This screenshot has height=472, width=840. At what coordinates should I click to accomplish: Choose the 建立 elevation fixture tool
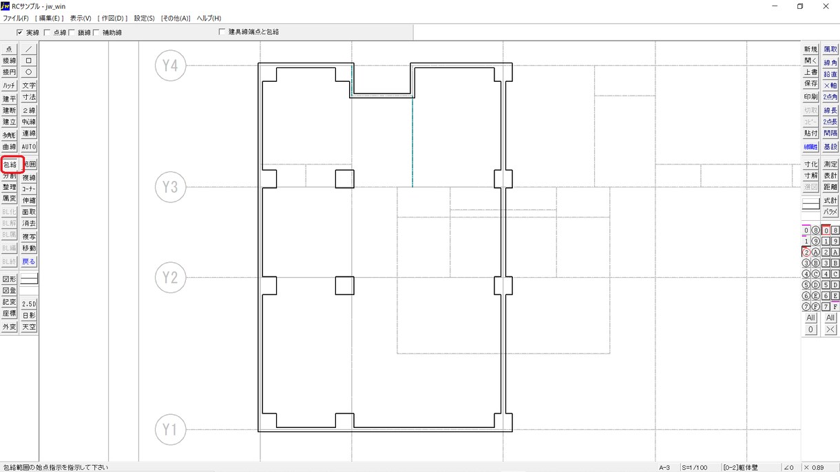(9, 122)
